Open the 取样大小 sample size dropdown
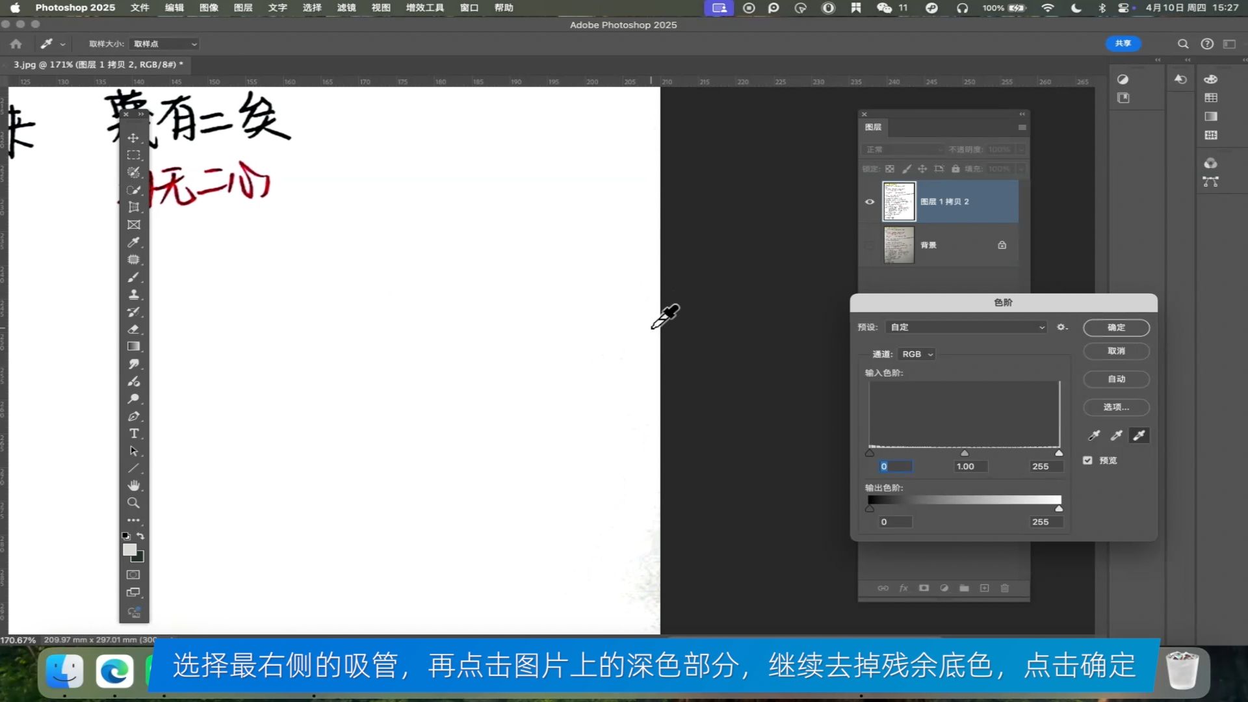 pos(164,44)
